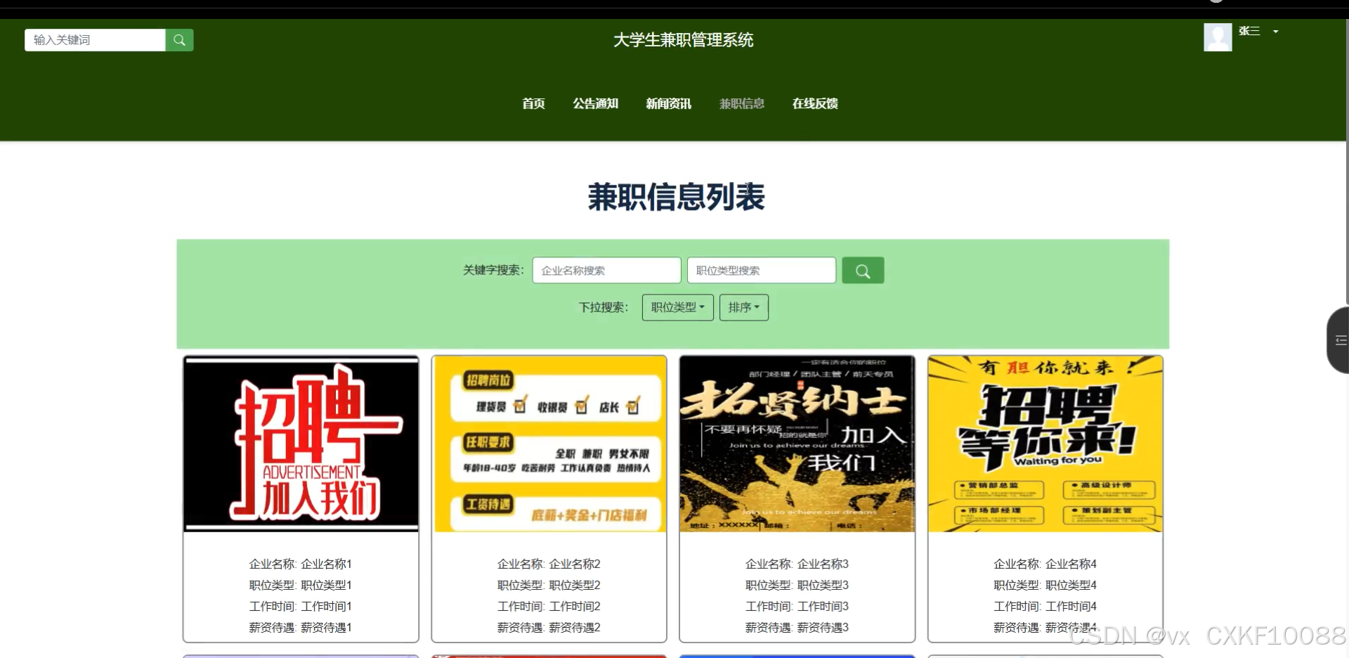Click the green keyword search button
Image resolution: width=1349 pixels, height=658 pixels.
[x=862, y=271]
